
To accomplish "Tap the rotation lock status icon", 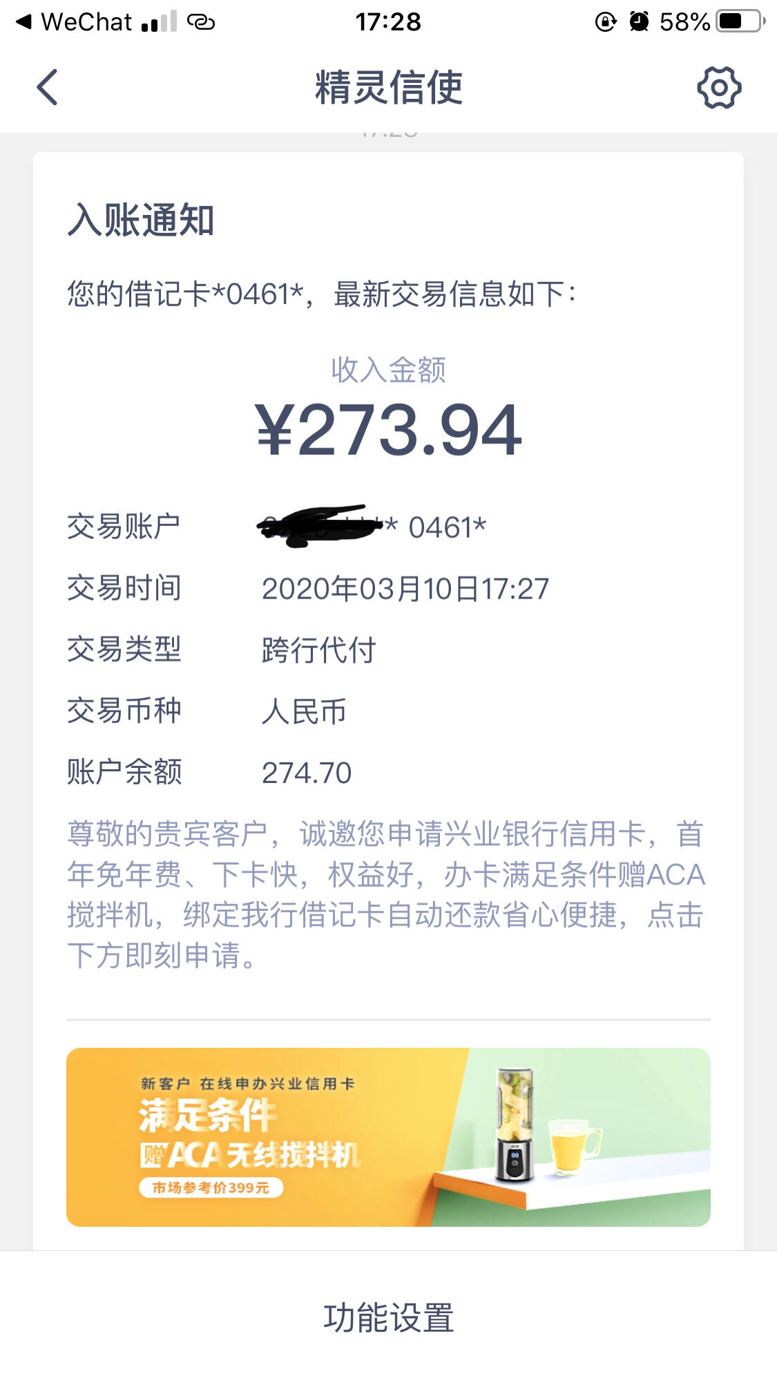I will click(x=606, y=22).
